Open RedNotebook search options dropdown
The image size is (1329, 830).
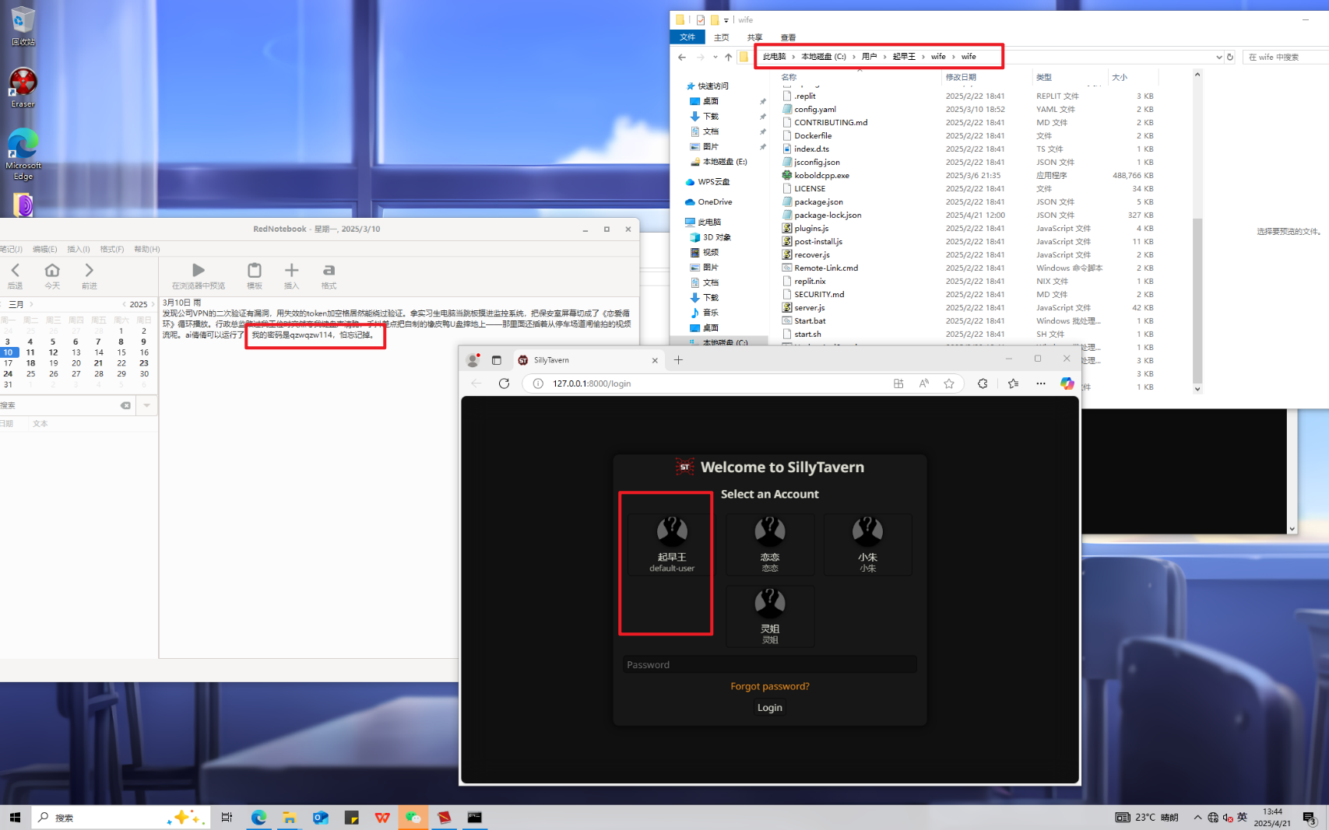click(146, 405)
